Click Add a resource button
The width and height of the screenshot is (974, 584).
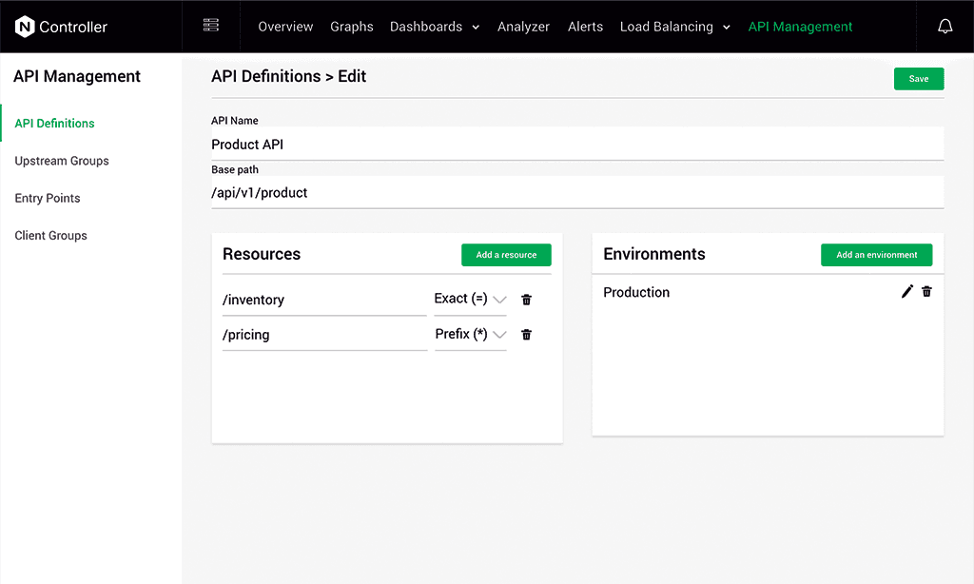[x=506, y=255]
